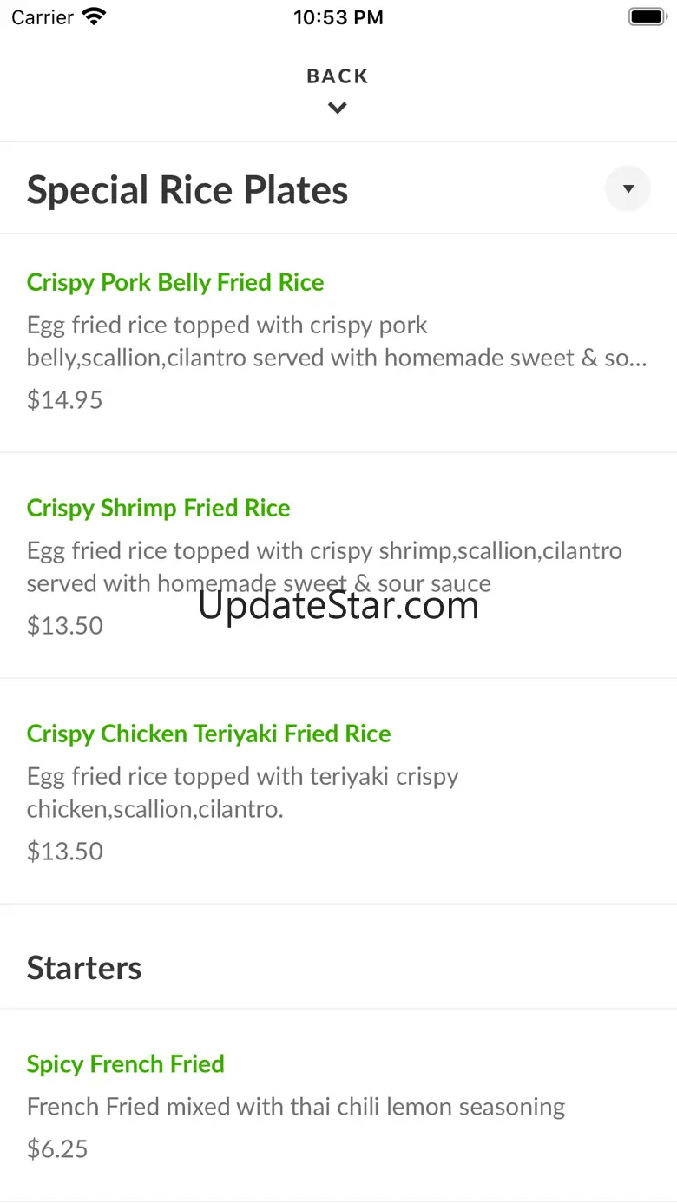Tap the 10:53 PM clock
This screenshot has height=1204, width=677.
click(x=338, y=17)
